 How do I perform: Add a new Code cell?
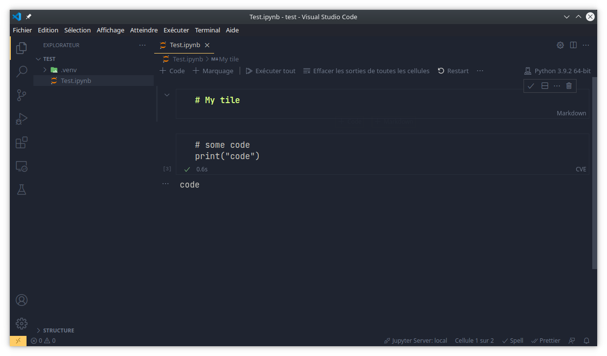click(x=172, y=71)
